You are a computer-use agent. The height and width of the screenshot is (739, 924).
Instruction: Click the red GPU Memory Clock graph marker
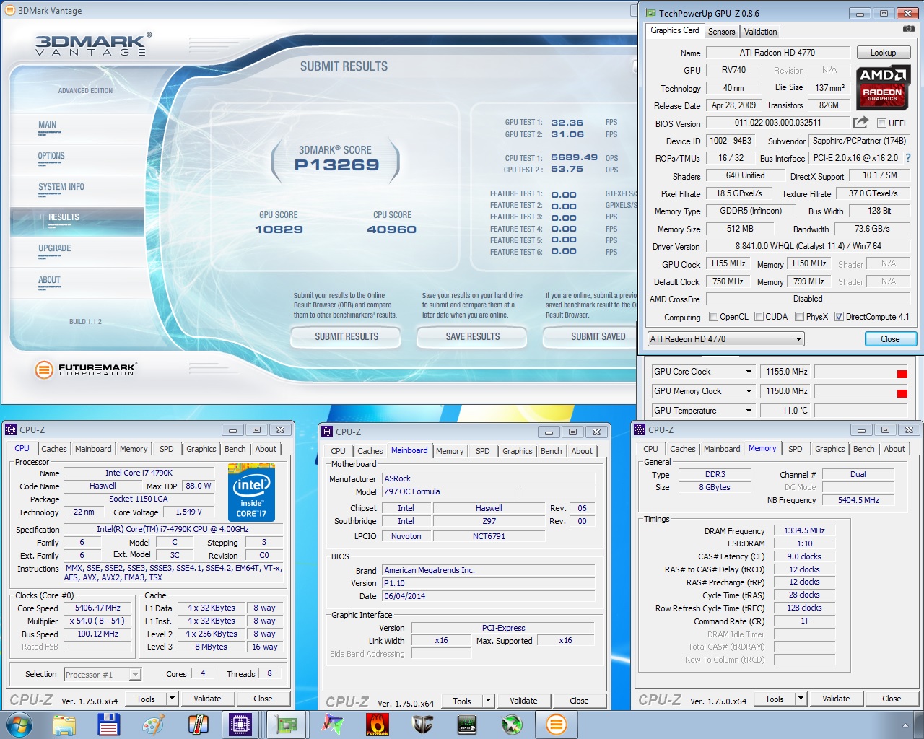pos(902,393)
